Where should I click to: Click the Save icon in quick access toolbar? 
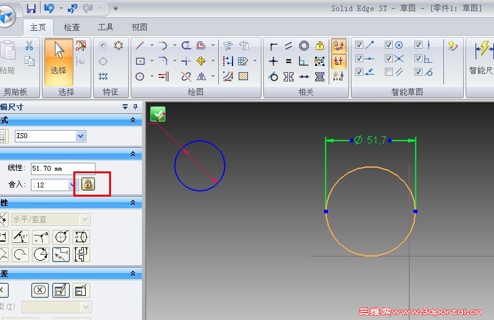click(31, 8)
